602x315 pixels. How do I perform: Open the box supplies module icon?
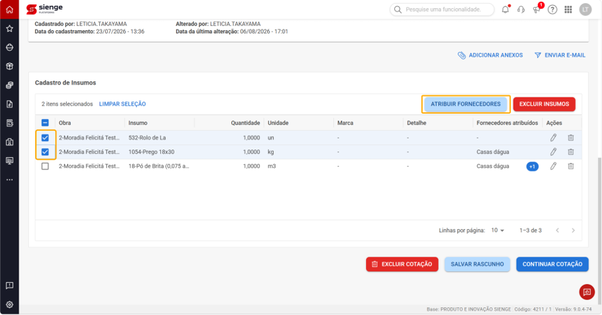click(x=10, y=66)
